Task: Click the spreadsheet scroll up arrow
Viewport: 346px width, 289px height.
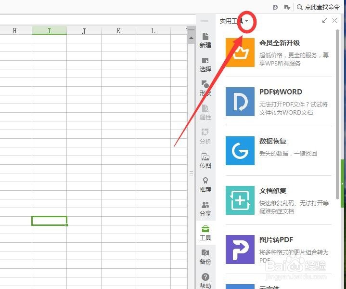Action: 191,38
